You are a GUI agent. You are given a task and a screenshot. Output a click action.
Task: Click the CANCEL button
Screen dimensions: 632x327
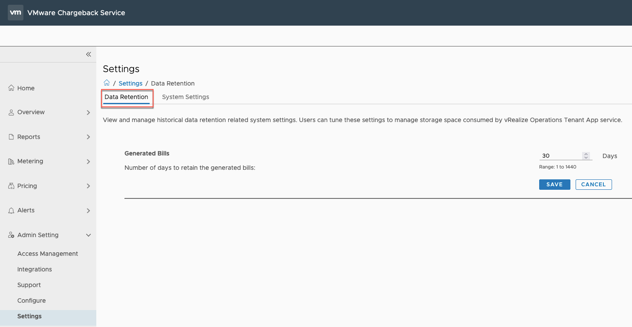[x=593, y=185]
